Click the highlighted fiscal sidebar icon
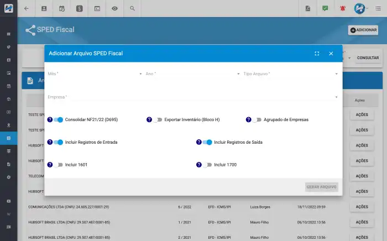The image size is (387, 241). [x=9, y=138]
